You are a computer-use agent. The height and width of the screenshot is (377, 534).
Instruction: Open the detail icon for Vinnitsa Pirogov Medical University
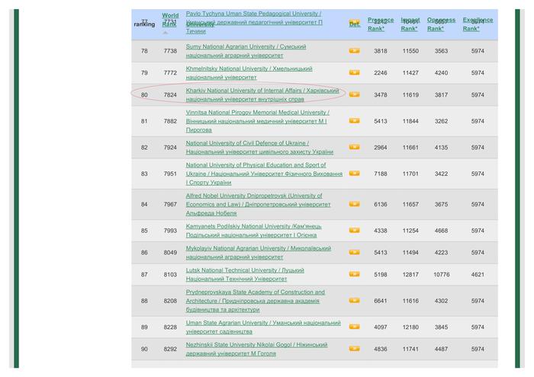coord(354,120)
